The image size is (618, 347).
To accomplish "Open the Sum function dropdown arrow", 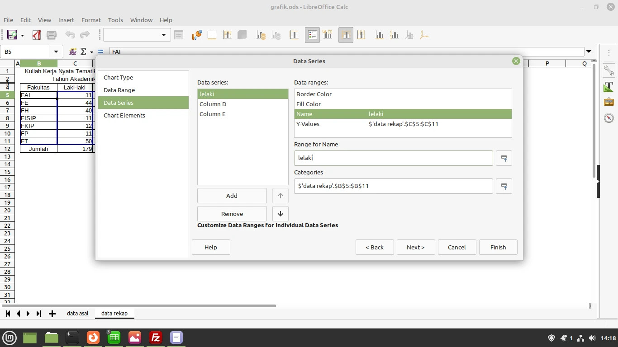I will coord(91,52).
